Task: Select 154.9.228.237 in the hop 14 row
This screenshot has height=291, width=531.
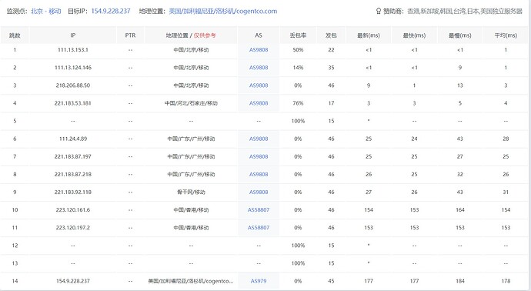Action: coord(73,281)
